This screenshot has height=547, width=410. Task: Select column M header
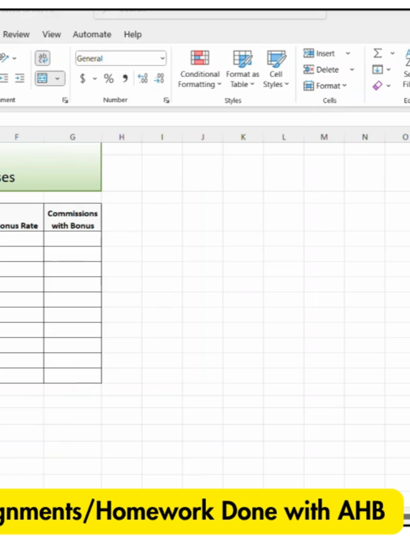click(x=324, y=137)
